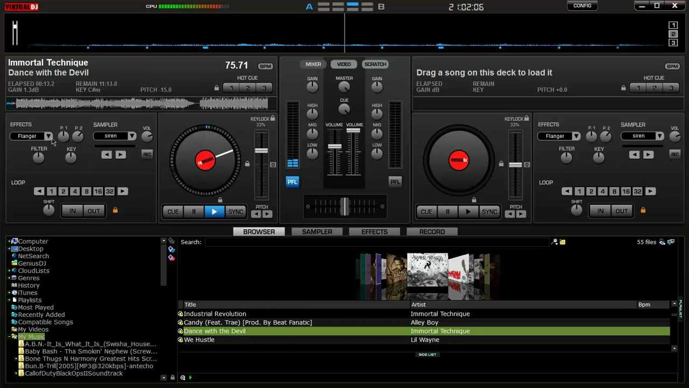Click the left deck filter knob
Image resolution: width=689 pixels, height=388 pixels.
point(38,158)
